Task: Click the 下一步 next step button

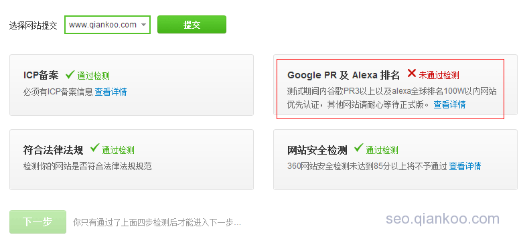Action: pyautogui.click(x=38, y=222)
